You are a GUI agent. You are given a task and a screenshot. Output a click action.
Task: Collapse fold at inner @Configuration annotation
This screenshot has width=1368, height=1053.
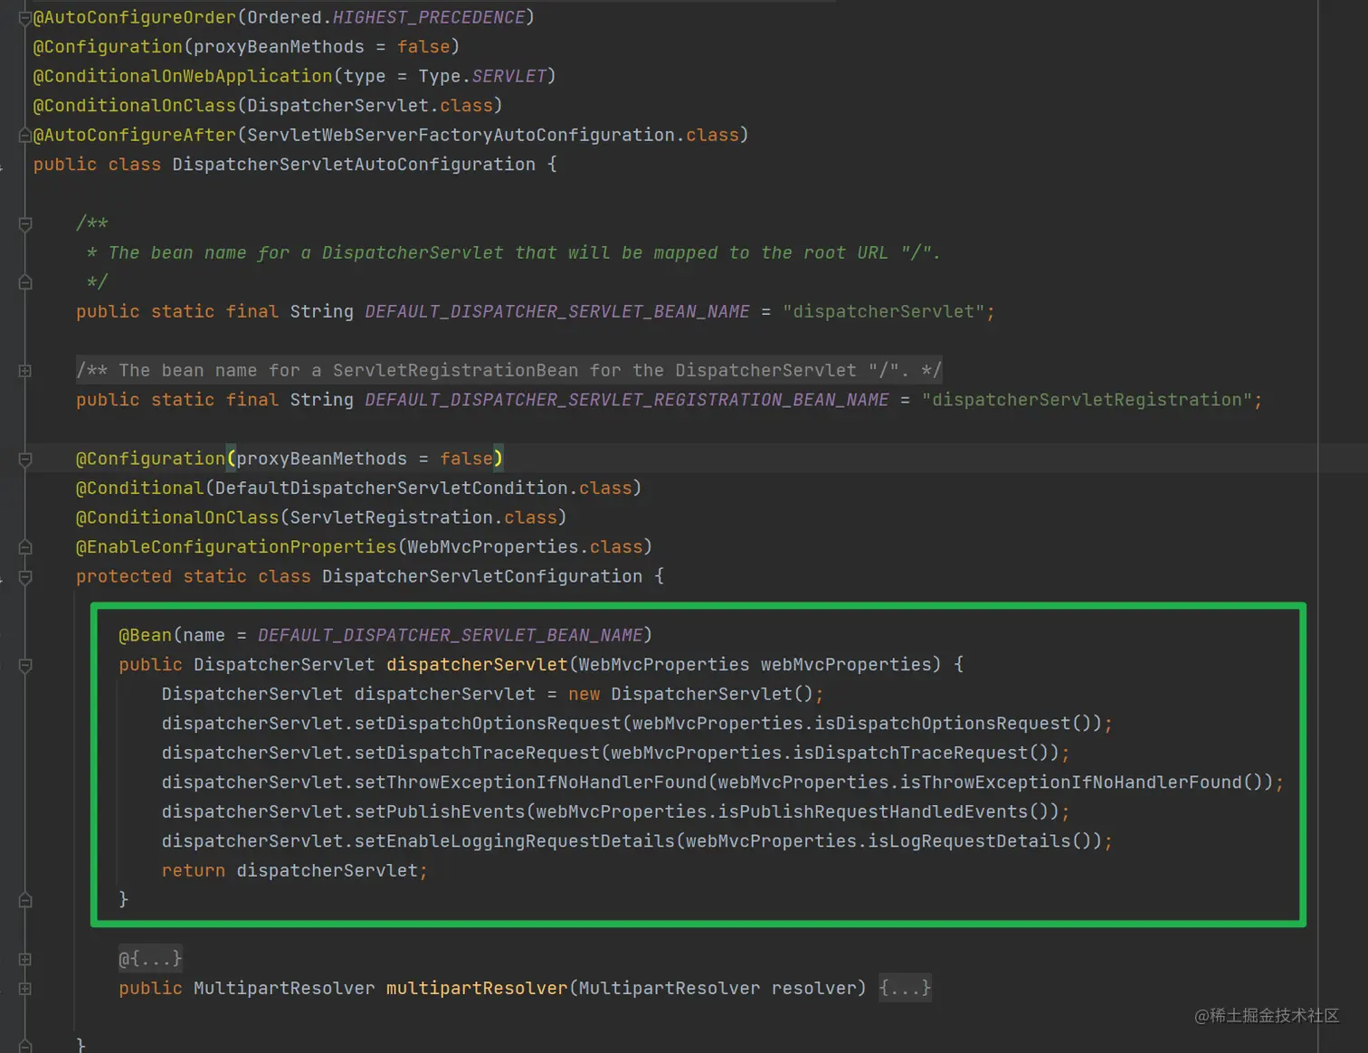click(x=25, y=460)
